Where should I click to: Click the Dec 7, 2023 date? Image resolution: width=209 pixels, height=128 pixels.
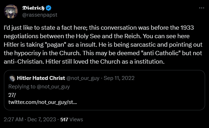pyautogui.click(x=42, y=120)
